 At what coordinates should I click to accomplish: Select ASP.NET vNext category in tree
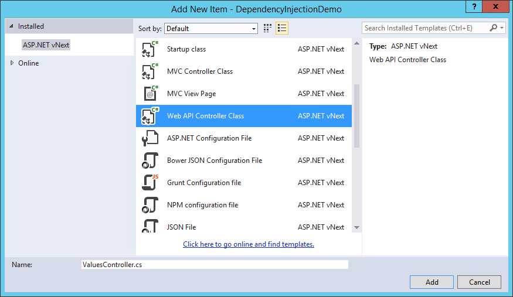(x=46, y=45)
